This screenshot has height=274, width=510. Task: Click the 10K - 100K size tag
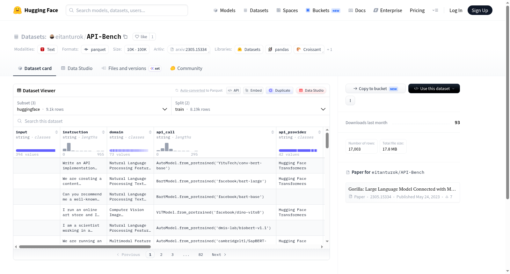point(137,49)
